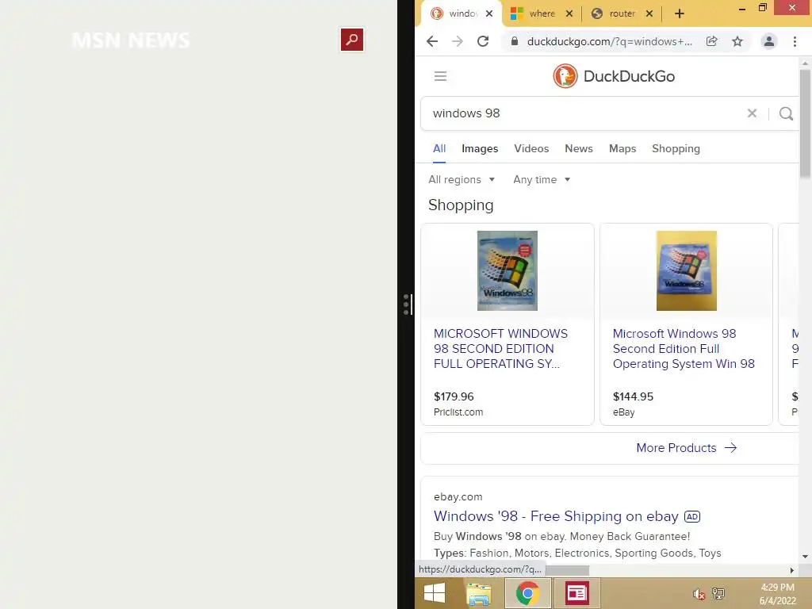Reload the DuckDuckGo page
The width and height of the screenshot is (812, 609).
(x=483, y=41)
